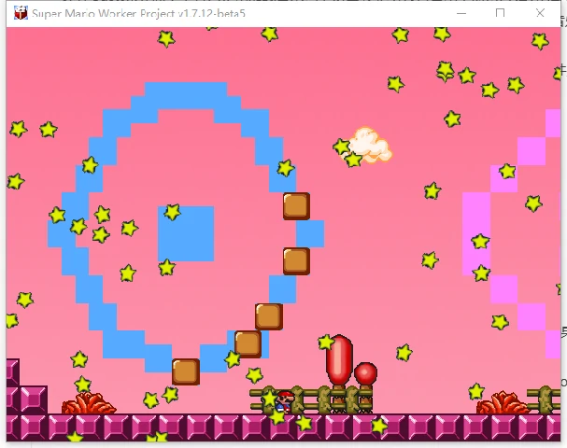Click the topmost brown block on the ring
Screen dimensions: 567x448
296,206
